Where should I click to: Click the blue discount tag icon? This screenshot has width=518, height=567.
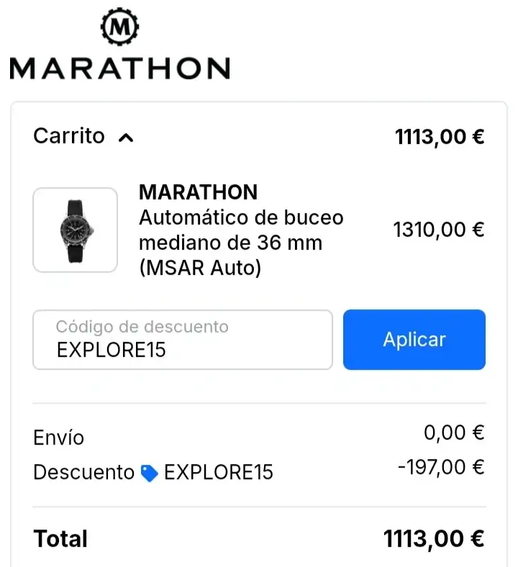(x=150, y=473)
